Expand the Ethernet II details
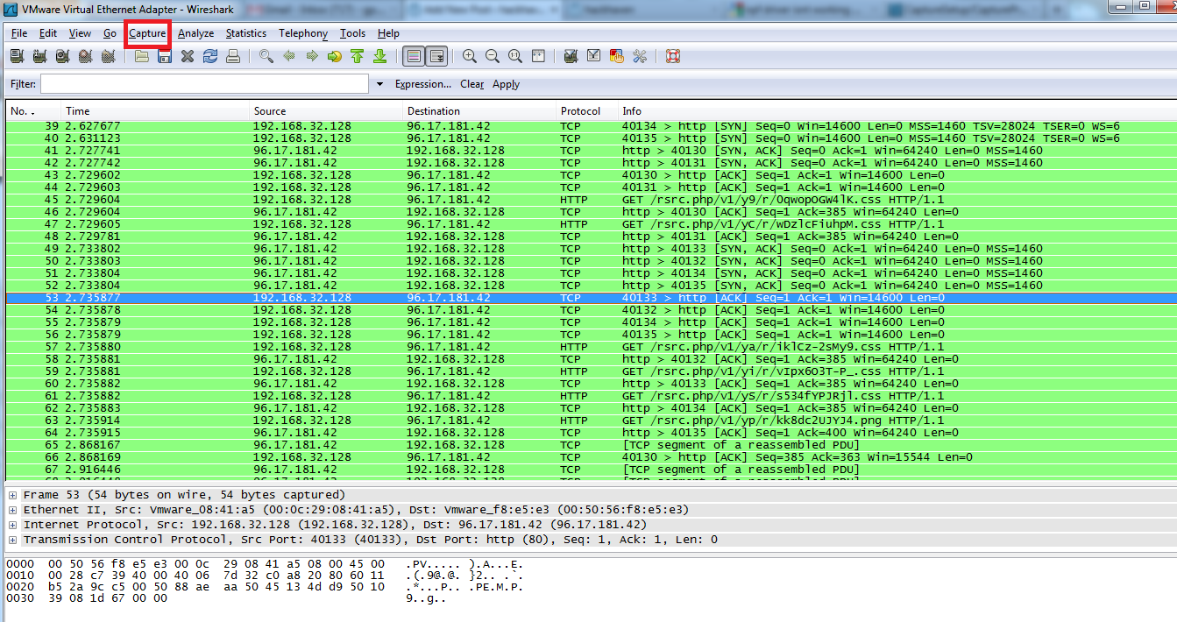The width and height of the screenshot is (1177, 622). pyautogui.click(x=12, y=510)
